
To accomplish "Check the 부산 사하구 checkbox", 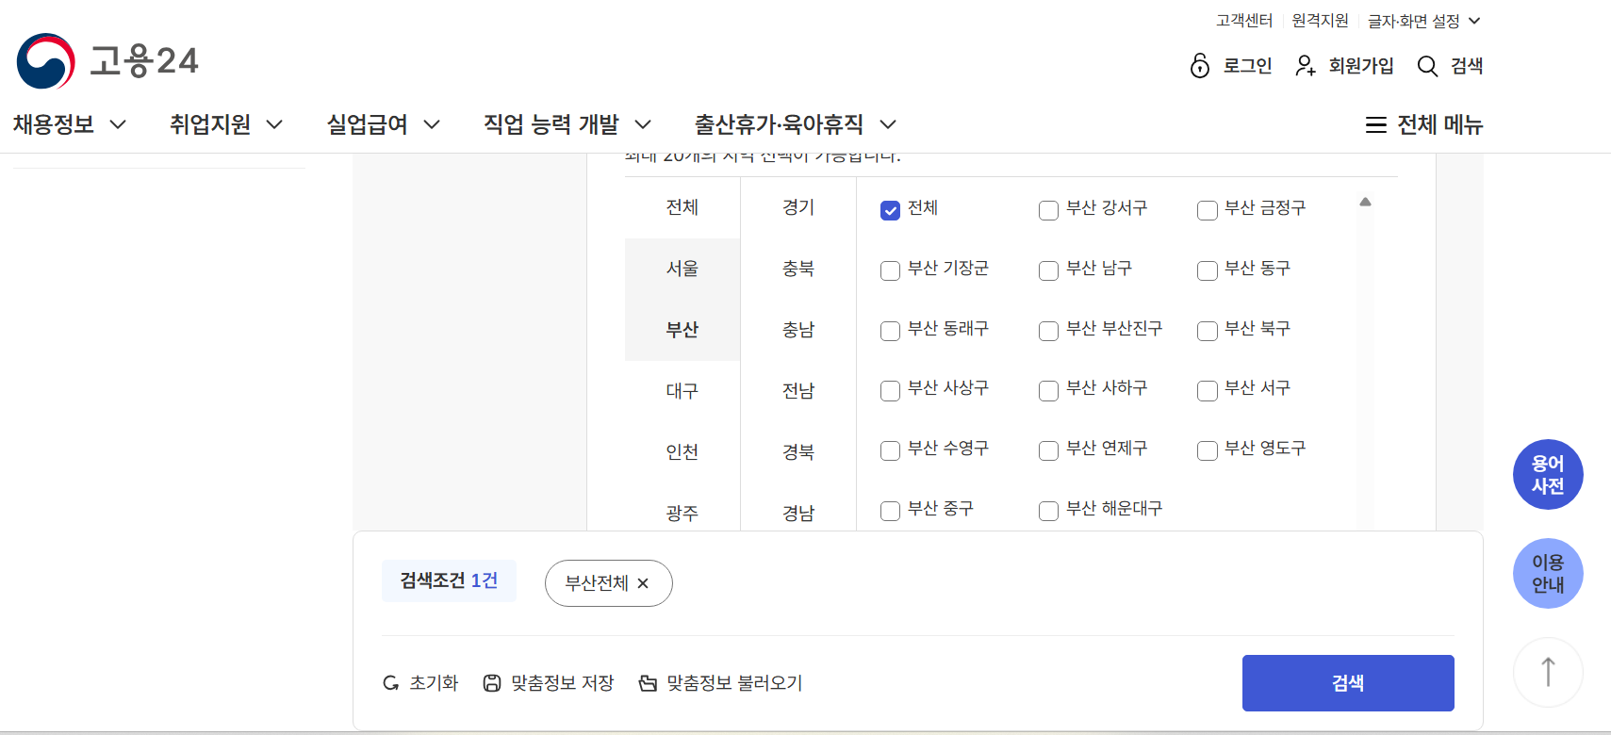I will [1048, 390].
